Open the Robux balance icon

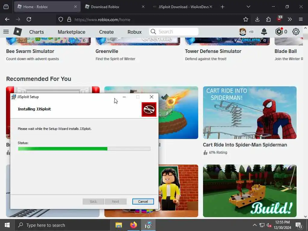279,32
